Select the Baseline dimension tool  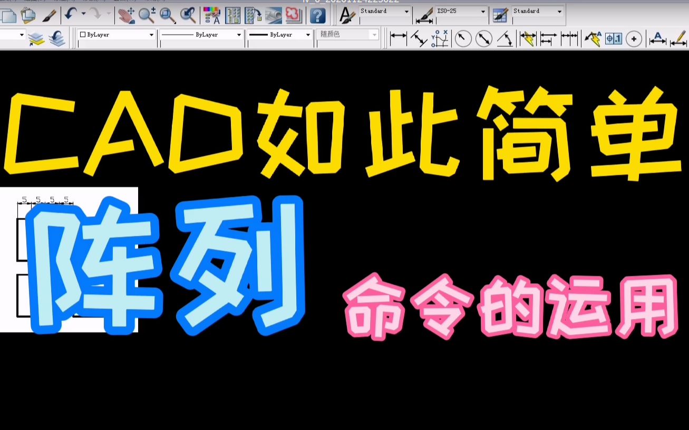548,38
